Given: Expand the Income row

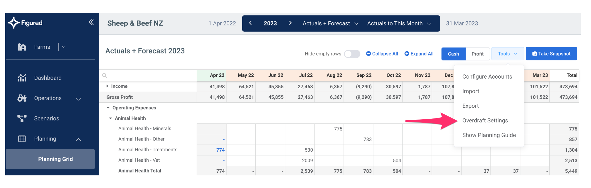Looking at the screenshot, I should pyautogui.click(x=107, y=86).
